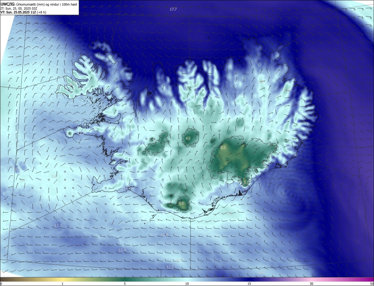The width and height of the screenshot is (374, 286).
Task: Click the 12.7 value over the ocean
Action: pyautogui.click(x=58, y=225)
